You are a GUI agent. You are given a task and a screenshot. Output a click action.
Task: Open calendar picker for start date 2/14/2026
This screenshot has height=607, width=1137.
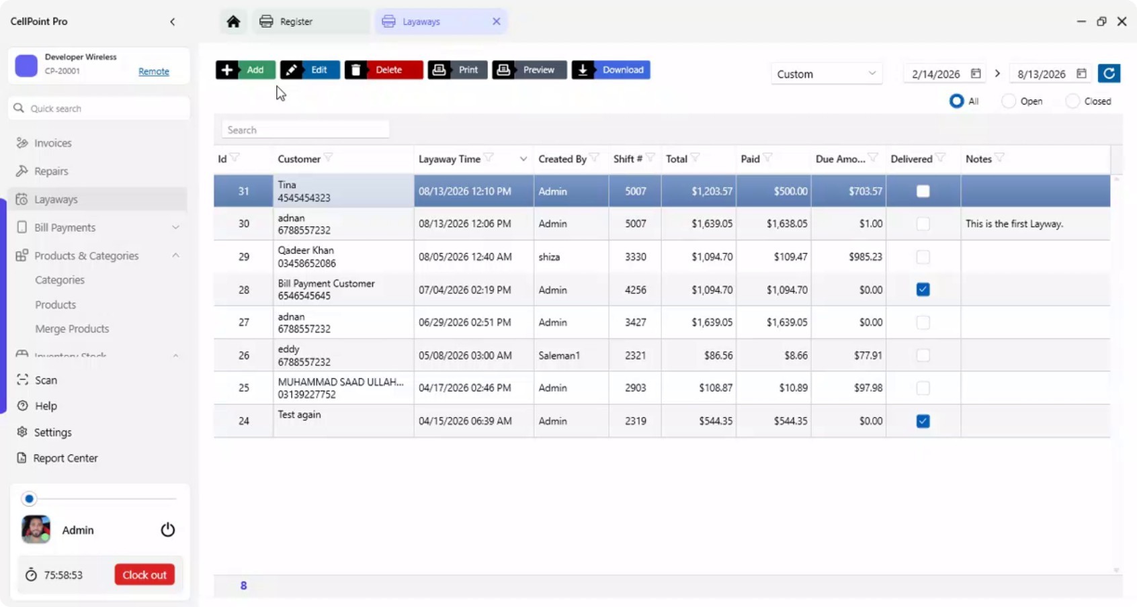(976, 73)
